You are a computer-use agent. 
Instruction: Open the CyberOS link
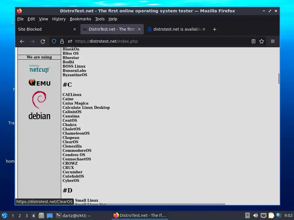click(71, 180)
